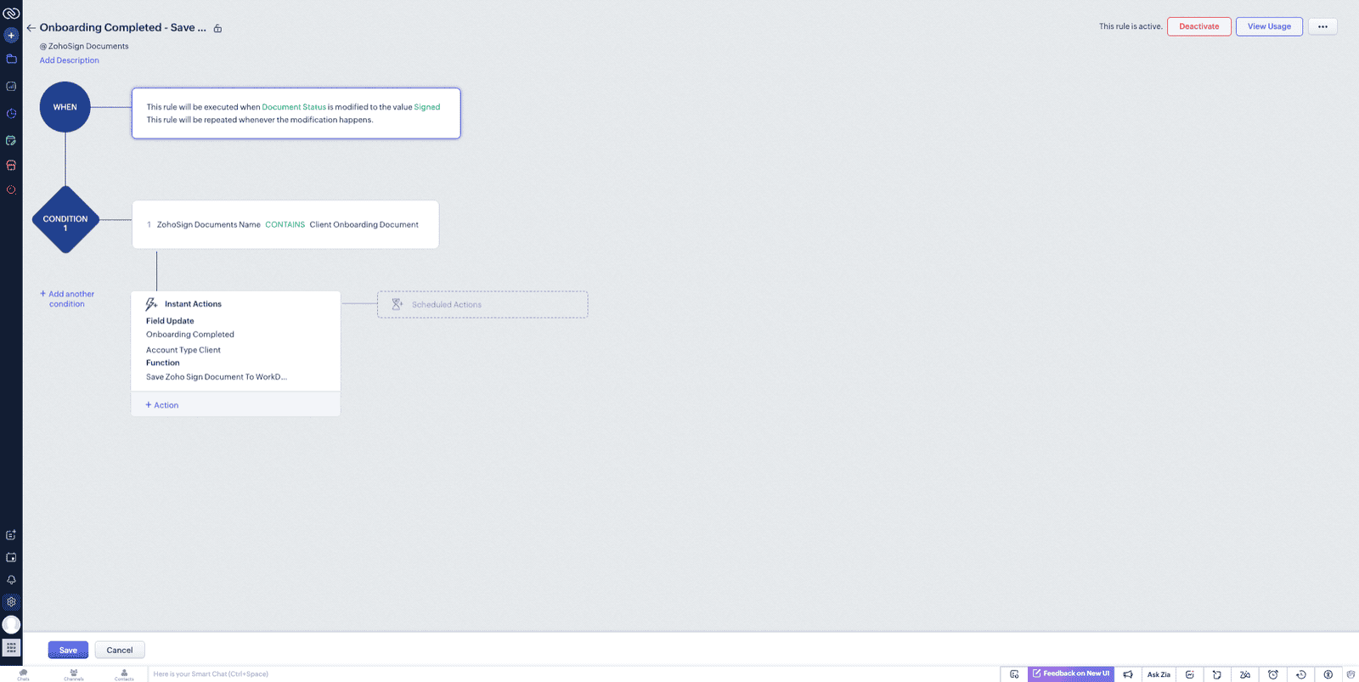The image size is (1359, 682).
Task: Click the back arrow beside the rule title
Action: coord(31,28)
